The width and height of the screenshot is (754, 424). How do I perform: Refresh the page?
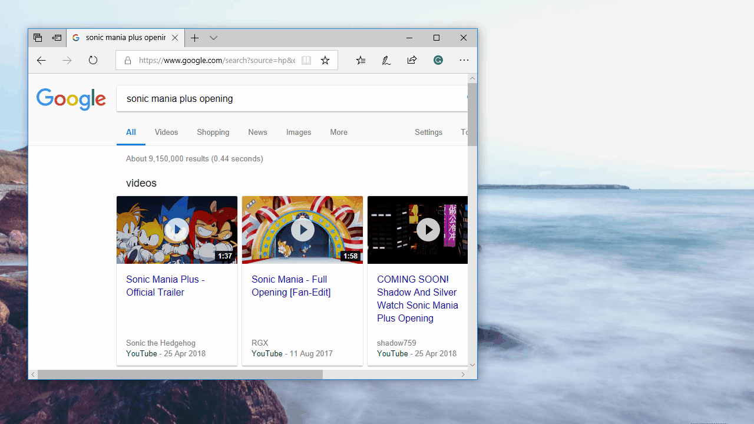coord(93,60)
